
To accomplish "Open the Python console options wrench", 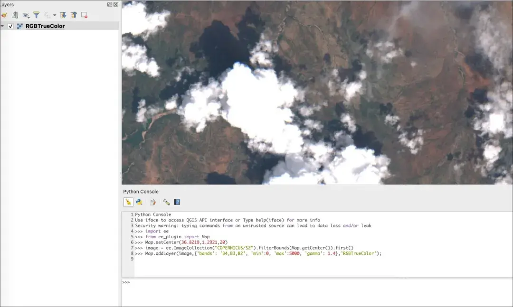I will (x=165, y=202).
